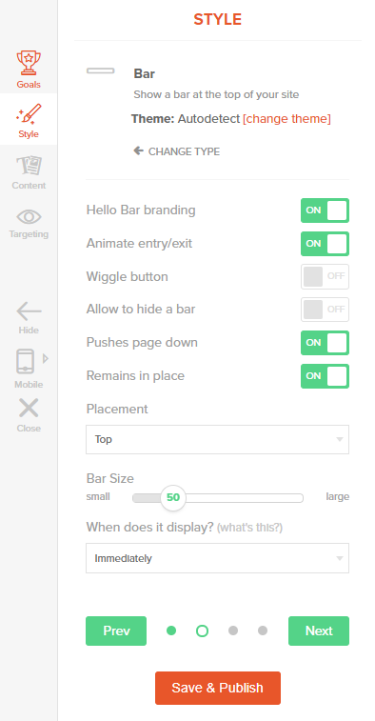Select the Style paintbrush icon
375x721 pixels.
tap(29, 113)
